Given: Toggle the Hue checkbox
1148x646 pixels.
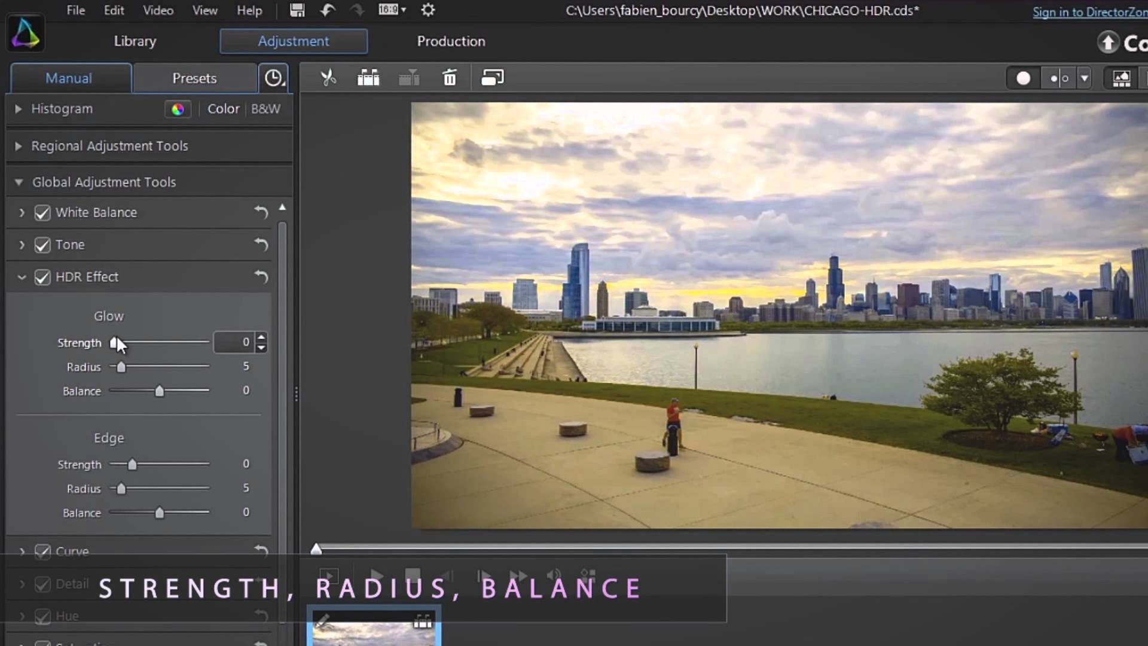Looking at the screenshot, I should coord(42,616).
